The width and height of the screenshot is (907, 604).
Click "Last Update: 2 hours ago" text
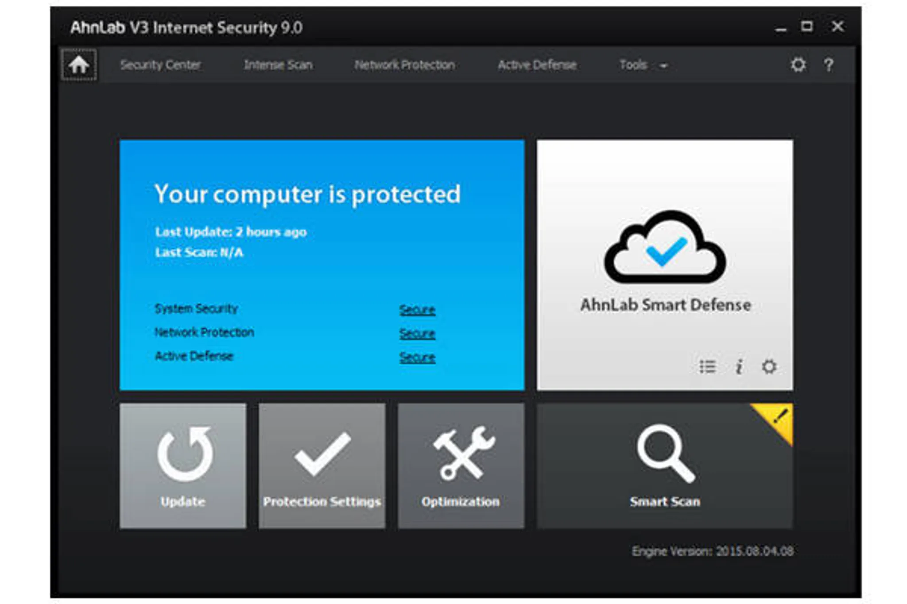(231, 232)
